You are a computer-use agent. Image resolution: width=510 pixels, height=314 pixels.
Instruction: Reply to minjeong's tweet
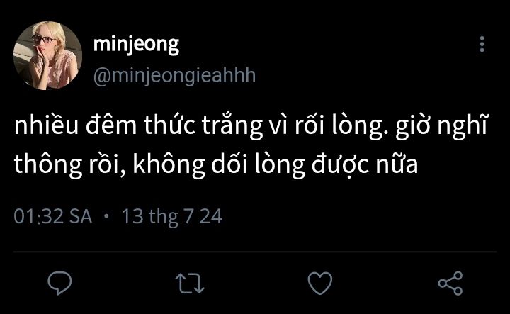61,284
